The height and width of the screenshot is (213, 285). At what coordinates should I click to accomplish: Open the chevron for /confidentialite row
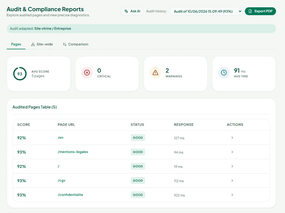click(x=232, y=195)
